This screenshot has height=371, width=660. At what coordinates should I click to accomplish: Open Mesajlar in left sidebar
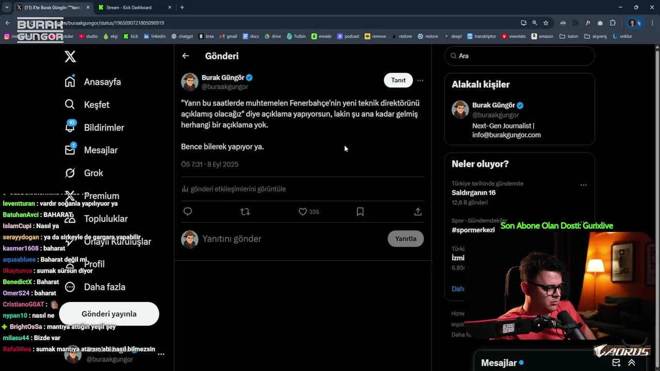pos(91,150)
